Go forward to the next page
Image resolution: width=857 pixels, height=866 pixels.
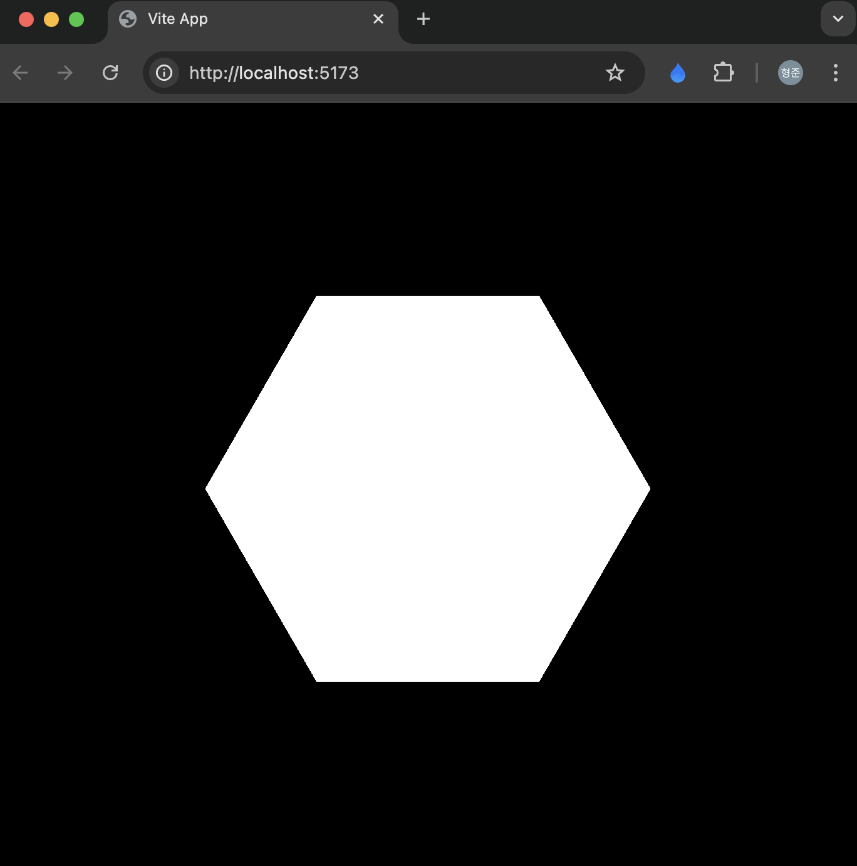coord(65,73)
